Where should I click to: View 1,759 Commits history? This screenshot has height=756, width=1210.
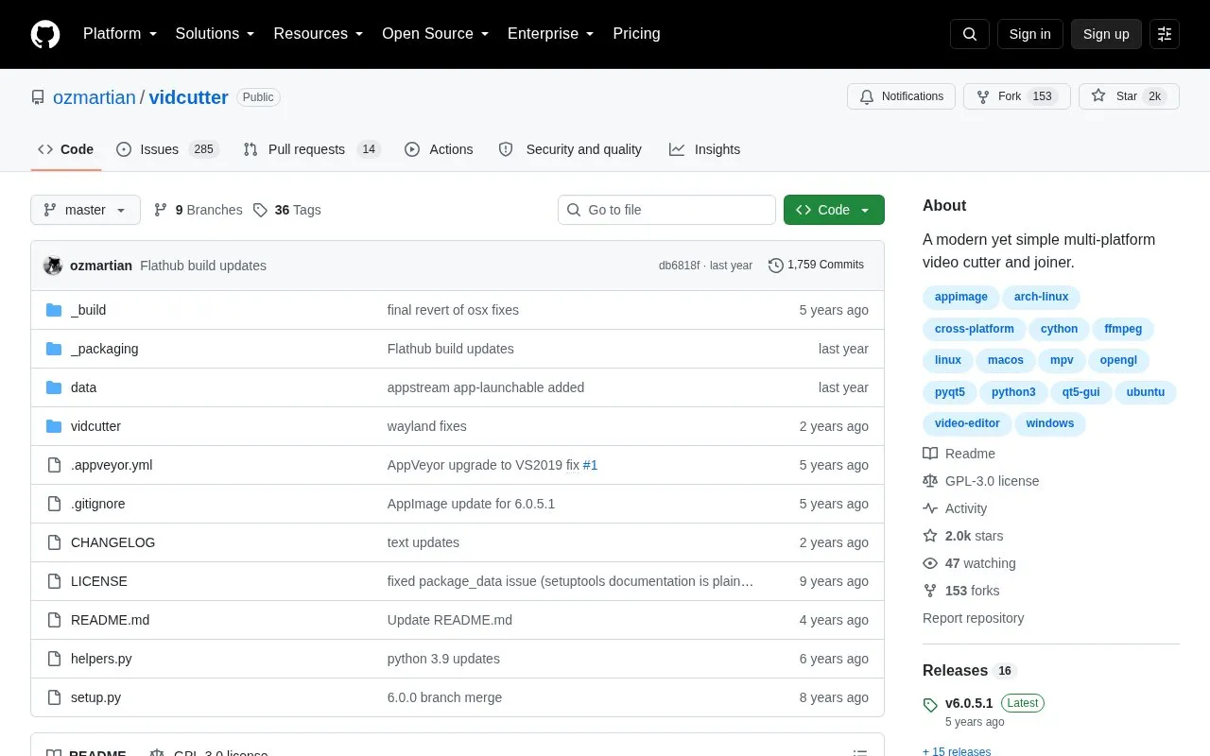816,265
